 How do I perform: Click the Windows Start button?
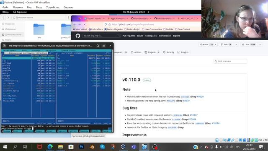point(5,147)
